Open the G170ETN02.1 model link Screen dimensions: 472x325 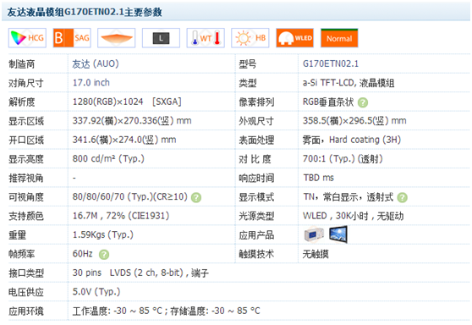click(x=331, y=63)
